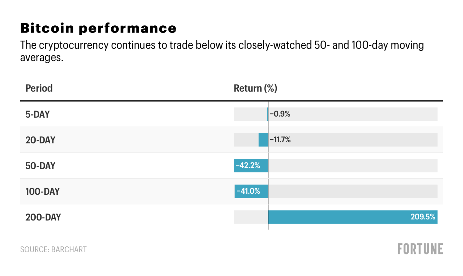Click the FORTUNE logo
This screenshot has height=276, width=463.
420,249
